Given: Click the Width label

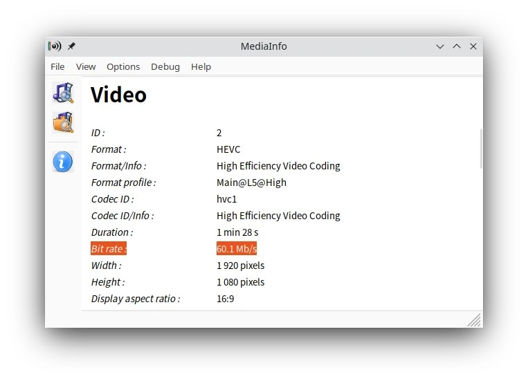Looking at the screenshot, I should (107, 266).
